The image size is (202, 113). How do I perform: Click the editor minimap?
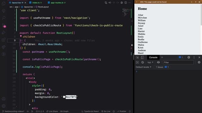point(127,12)
